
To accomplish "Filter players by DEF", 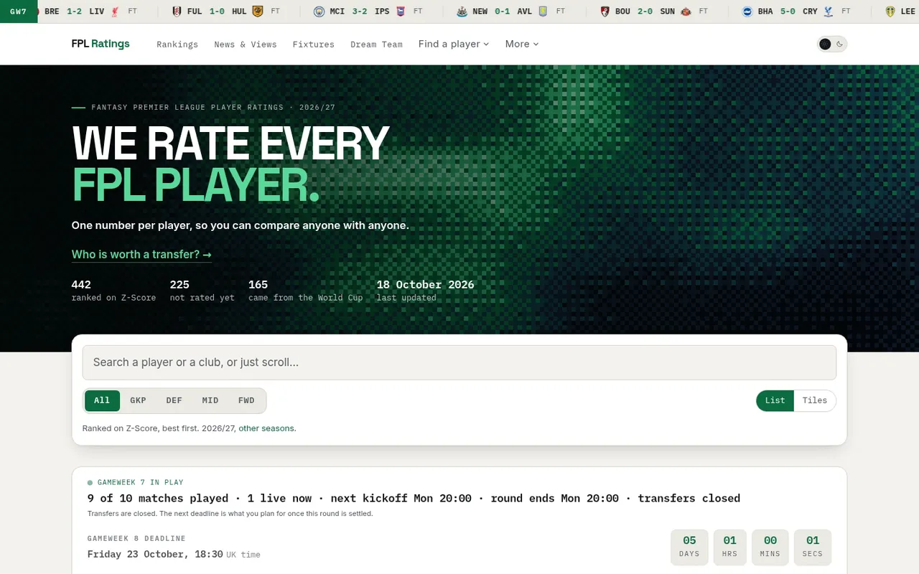I will (x=174, y=400).
